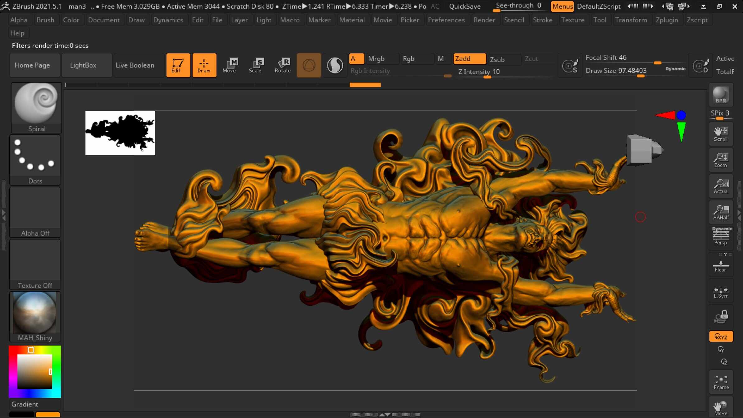Click the ZBrush logo icon
Image resolution: width=743 pixels, height=418 pixels.
(x=5, y=6)
